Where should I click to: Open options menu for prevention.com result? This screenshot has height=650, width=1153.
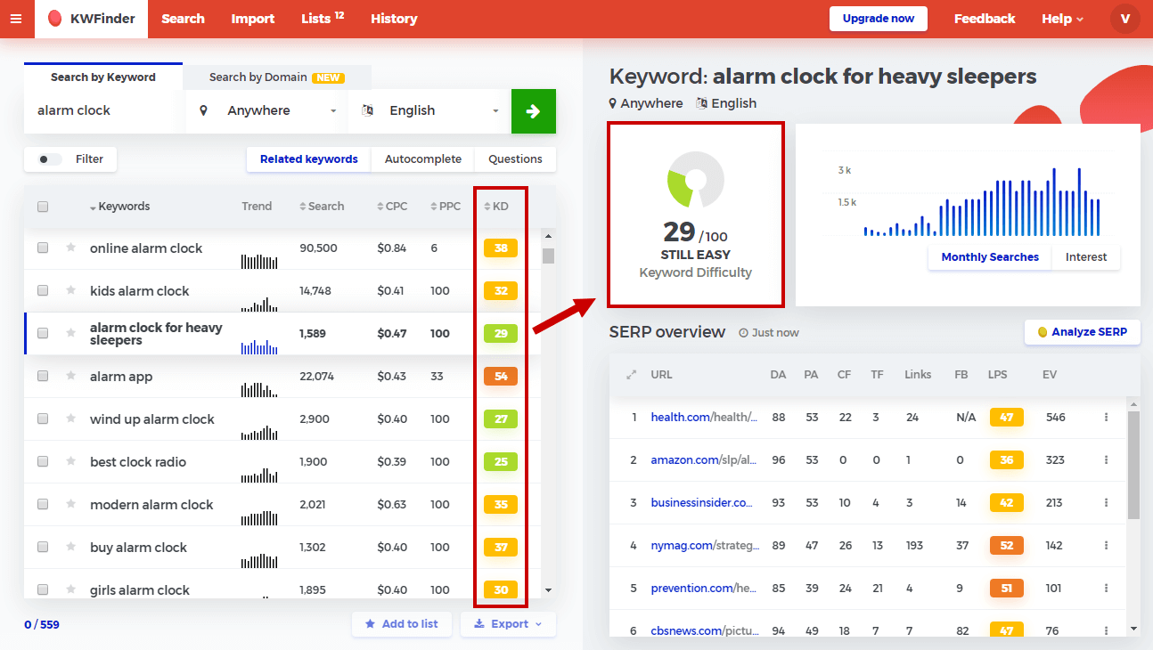tap(1106, 588)
